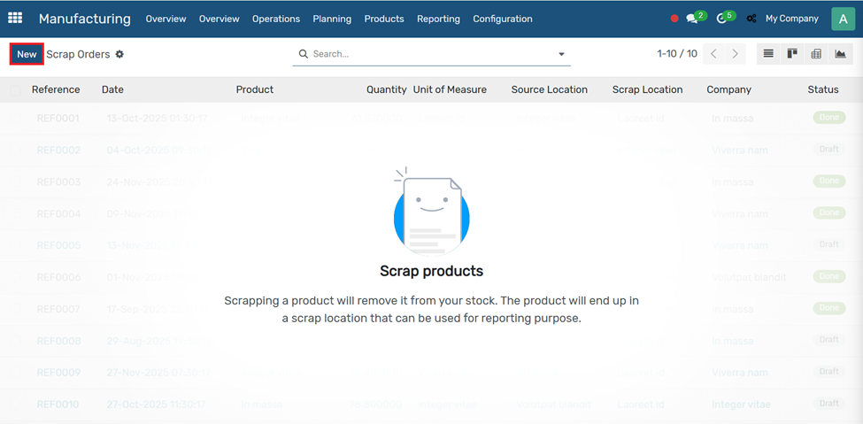
Task: Click the red recording status dot
Action: [674, 19]
